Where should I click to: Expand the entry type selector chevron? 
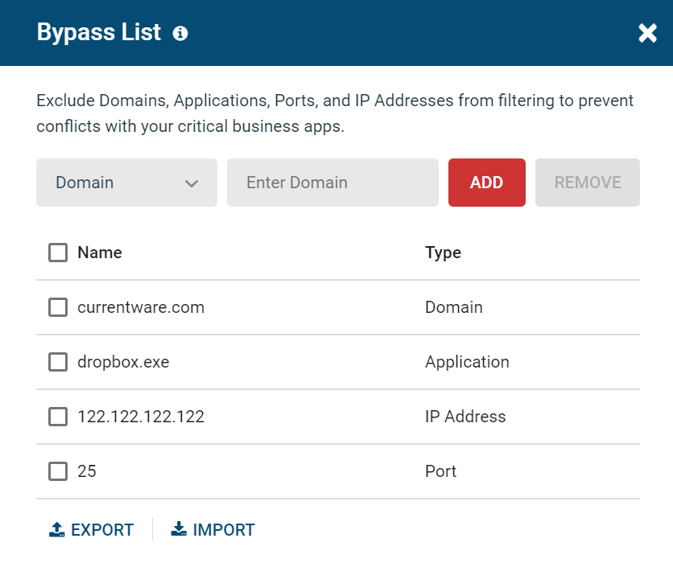coord(192,183)
